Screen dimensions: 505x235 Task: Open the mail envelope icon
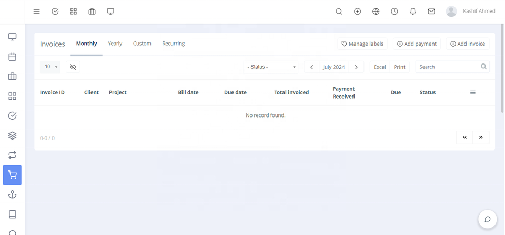coord(431,12)
